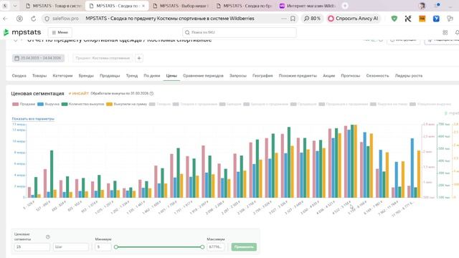Screen dimensions: 459x258
Task: Toggle the Количество выкупов legend series
Action: coord(83,104)
